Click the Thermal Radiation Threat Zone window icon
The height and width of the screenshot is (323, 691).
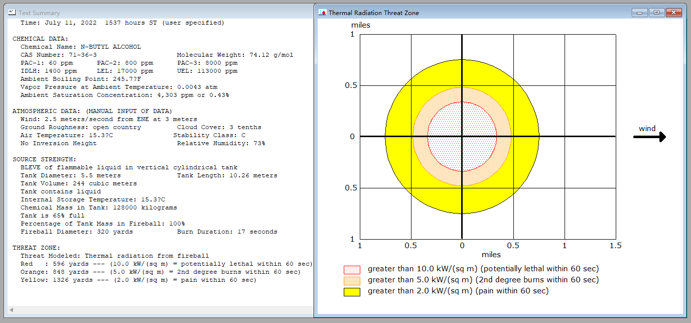click(323, 13)
